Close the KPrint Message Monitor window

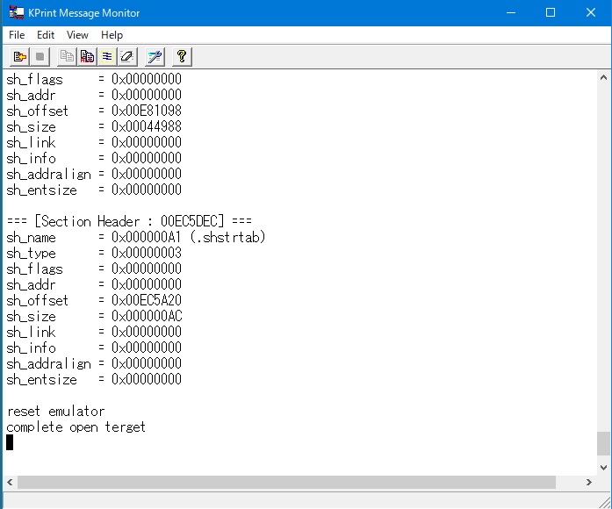tap(591, 13)
